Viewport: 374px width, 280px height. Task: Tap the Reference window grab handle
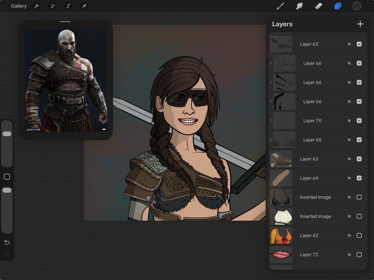tap(65, 22)
